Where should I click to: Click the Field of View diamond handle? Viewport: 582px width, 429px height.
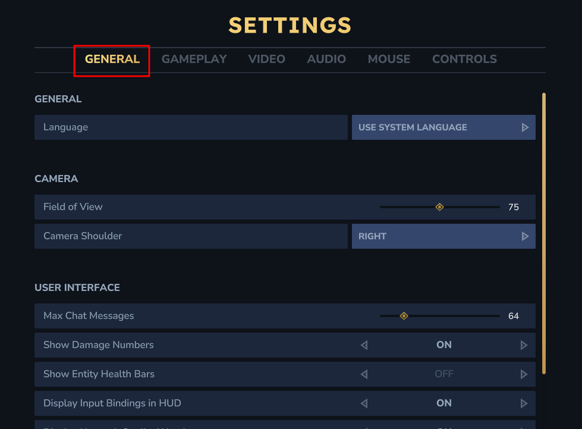[439, 207]
